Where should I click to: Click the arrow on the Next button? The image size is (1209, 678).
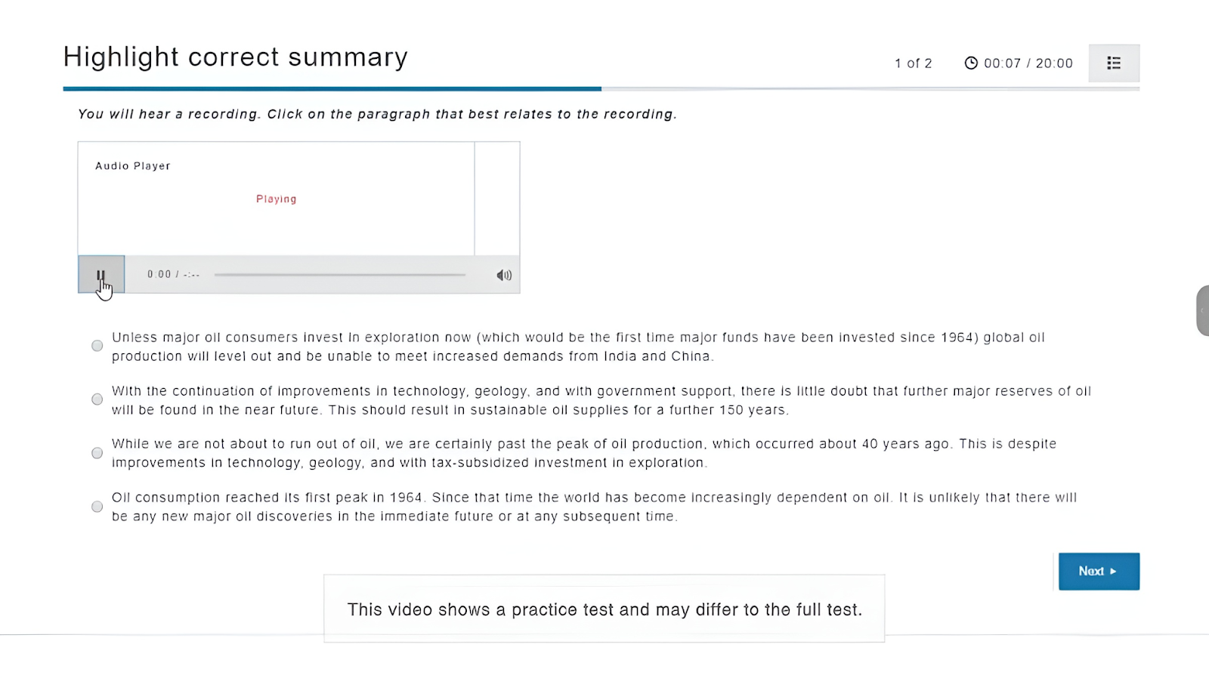point(1113,572)
